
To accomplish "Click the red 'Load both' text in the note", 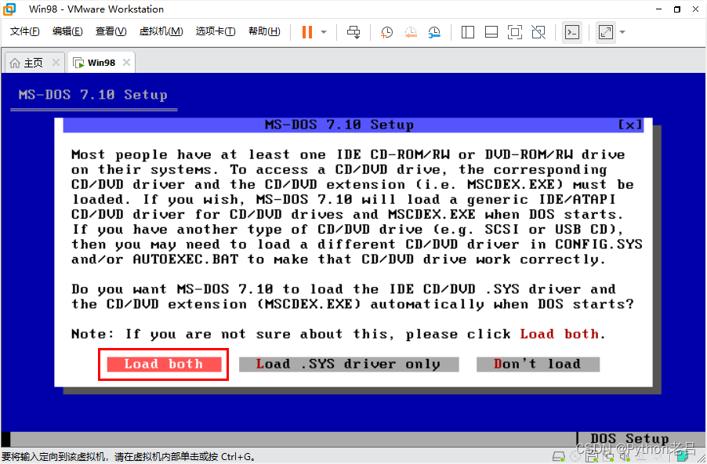I will 559,334.
